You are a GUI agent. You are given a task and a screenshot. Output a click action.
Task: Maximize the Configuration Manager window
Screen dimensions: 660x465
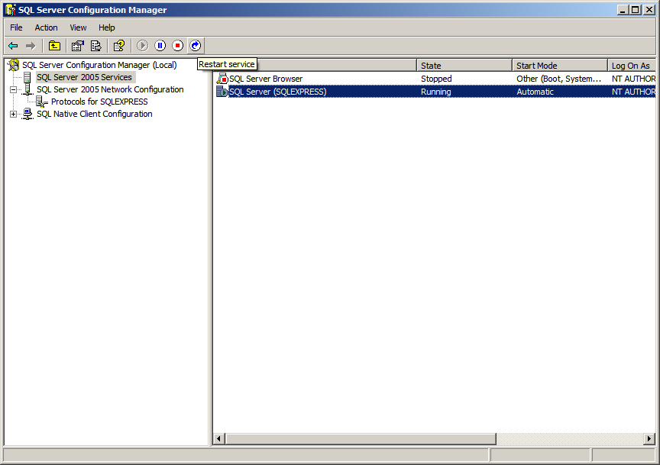point(636,10)
